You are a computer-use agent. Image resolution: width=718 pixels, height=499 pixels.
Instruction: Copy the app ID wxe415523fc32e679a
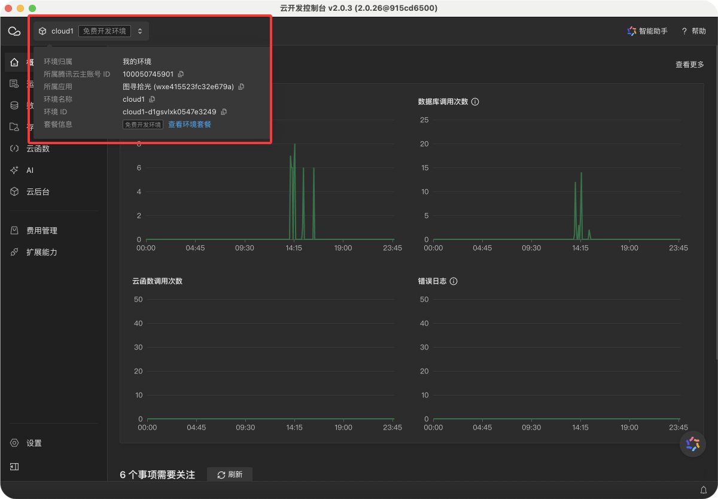coord(241,87)
